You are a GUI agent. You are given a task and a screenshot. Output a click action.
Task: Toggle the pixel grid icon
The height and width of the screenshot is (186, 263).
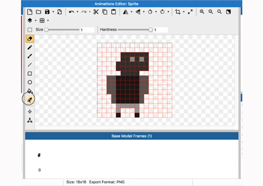tap(42, 20)
